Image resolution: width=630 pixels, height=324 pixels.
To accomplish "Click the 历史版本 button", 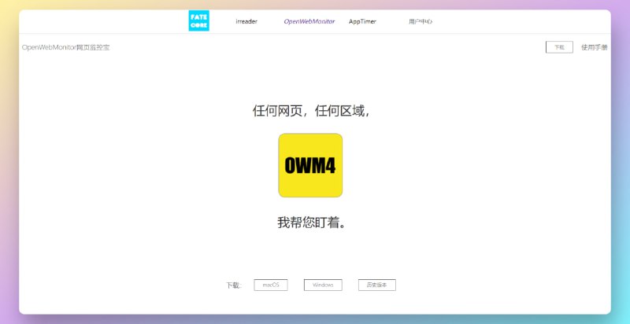I will pos(377,285).
